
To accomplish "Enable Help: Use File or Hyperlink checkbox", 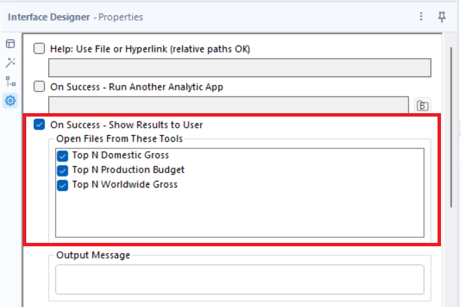I will click(x=39, y=48).
